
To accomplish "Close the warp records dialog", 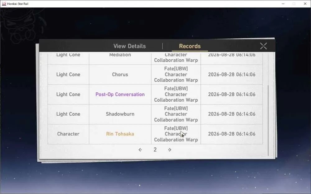I will (263, 46).
